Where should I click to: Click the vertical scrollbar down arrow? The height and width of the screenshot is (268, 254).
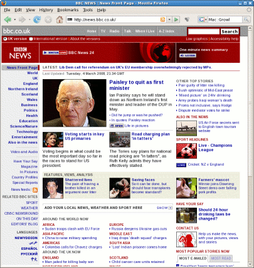coord(250,264)
